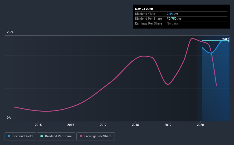This screenshot has width=234, height=145.
Task: Select the 2015 x-axis label
Action: [38, 125]
